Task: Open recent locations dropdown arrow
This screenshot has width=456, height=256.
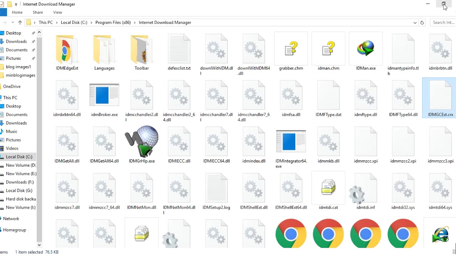Action: tap(13, 22)
